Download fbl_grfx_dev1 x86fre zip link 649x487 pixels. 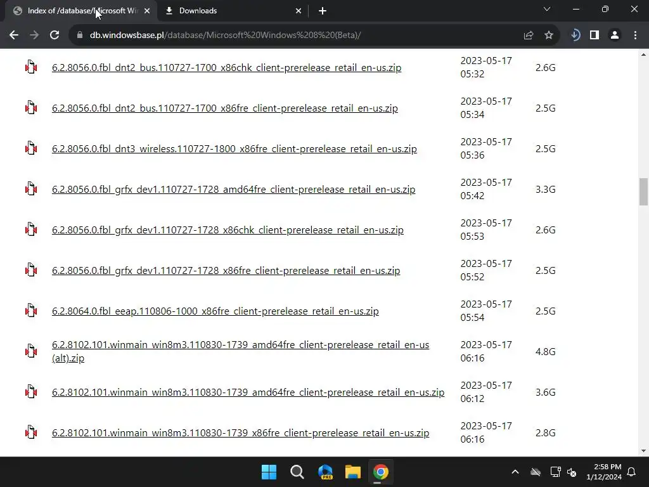point(226,270)
